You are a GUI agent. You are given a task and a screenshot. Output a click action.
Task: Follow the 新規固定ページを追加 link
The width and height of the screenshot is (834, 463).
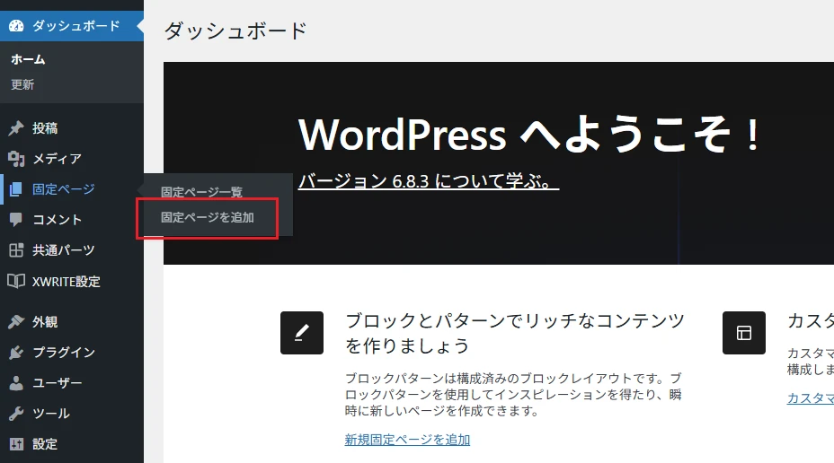coord(407,440)
